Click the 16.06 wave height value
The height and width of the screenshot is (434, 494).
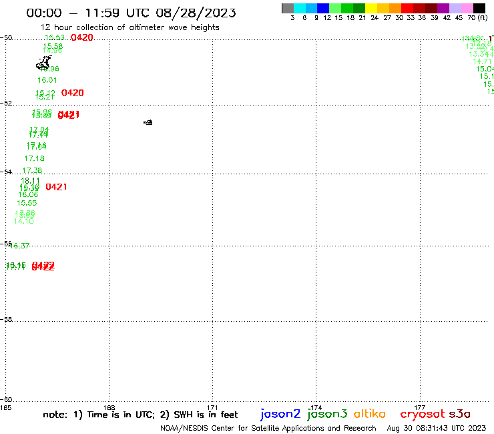[x=28, y=195]
